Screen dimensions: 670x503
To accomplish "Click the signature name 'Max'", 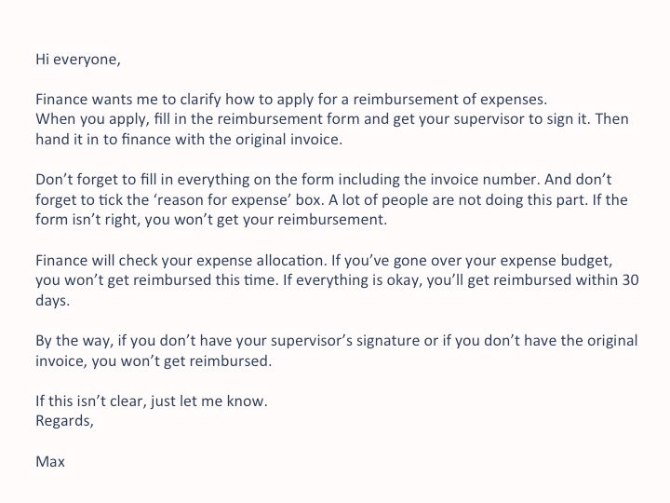I will click(x=50, y=461).
